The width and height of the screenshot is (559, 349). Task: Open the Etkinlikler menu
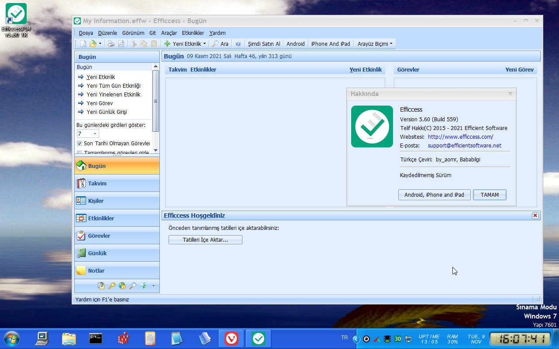[x=193, y=33]
